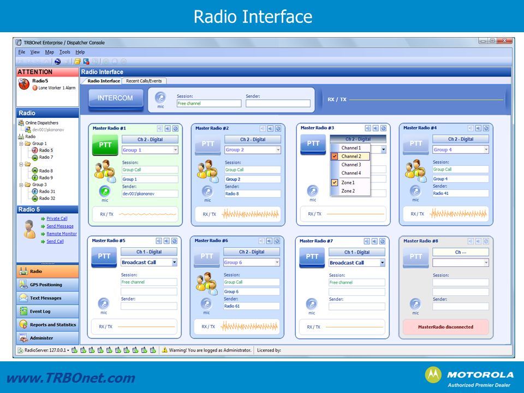Open the GPS Positioning section
Screen dimensions: 524x393
click(x=48, y=285)
